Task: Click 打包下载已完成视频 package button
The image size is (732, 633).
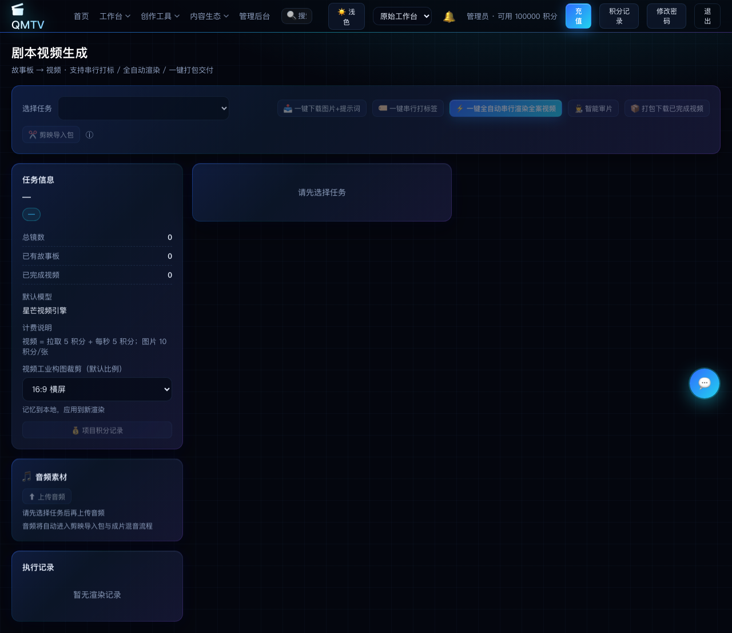Action: pos(667,109)
